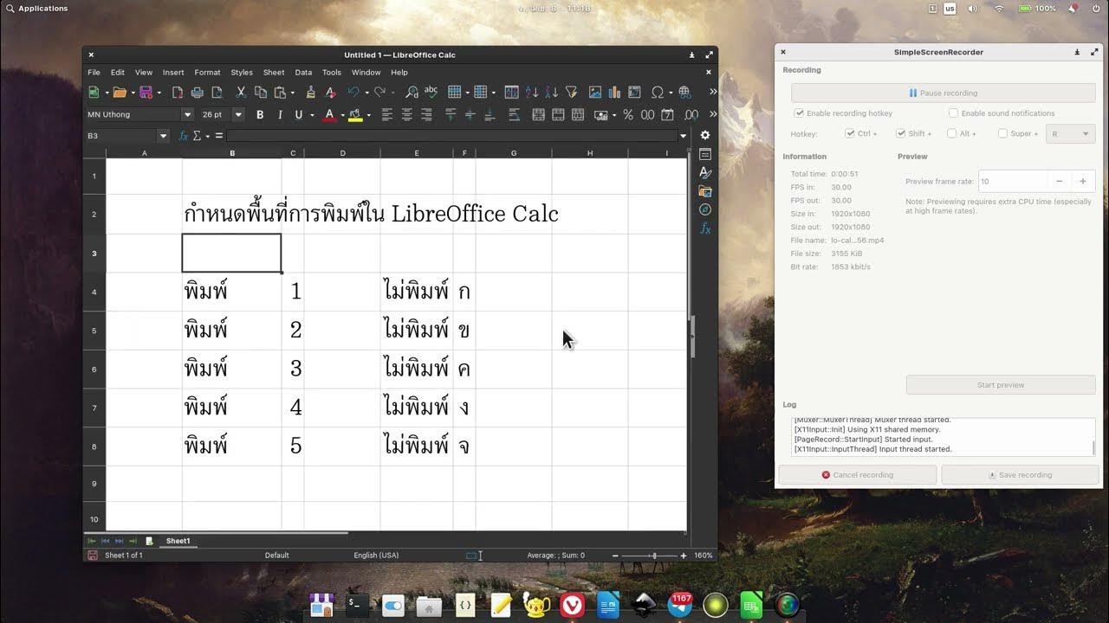Open the Navigator compass icon in sidebar
Screen dimensions: 1109x623
coord(705,209)
